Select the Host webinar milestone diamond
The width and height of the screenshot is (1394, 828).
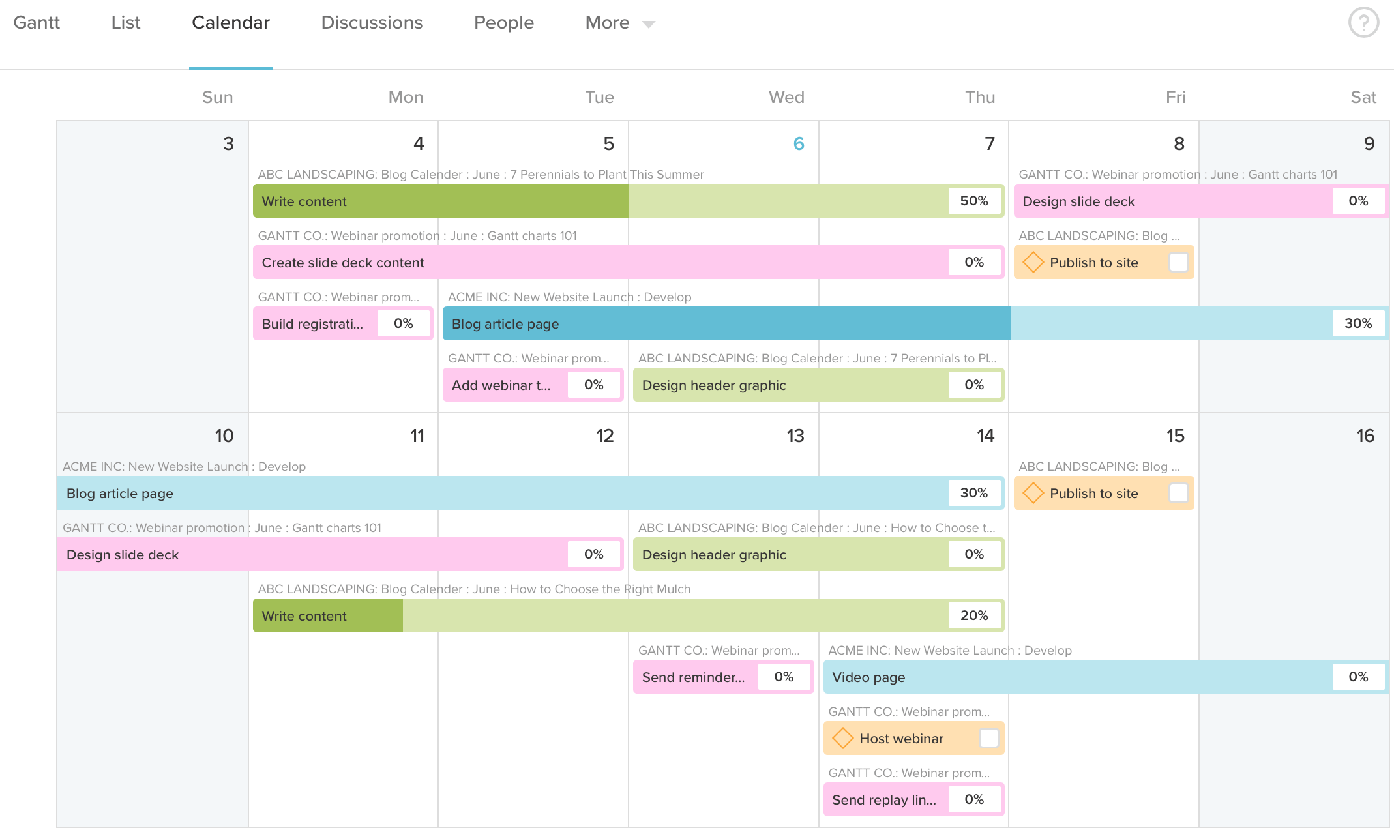pyautogui.click(x=843, y=738)
